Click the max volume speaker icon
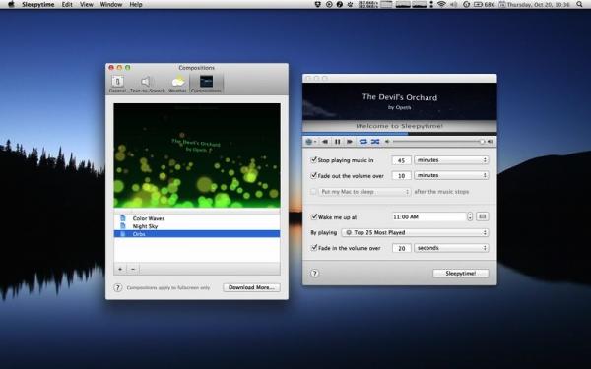The height and width of the screenshot is (369, 591). 491,142
